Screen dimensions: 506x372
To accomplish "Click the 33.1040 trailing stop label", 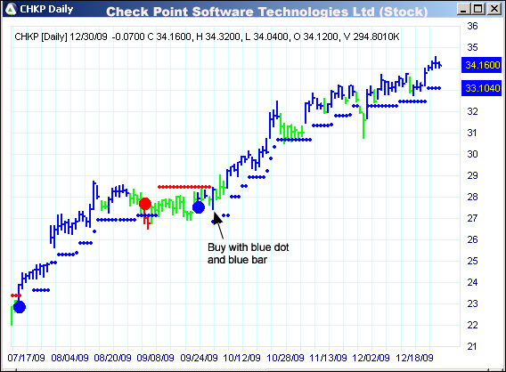I will coord(482,88).
